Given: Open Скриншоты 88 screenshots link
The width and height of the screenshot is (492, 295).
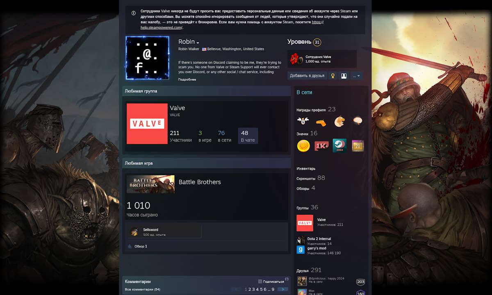Looking at the screenshot, I should 311,178.
